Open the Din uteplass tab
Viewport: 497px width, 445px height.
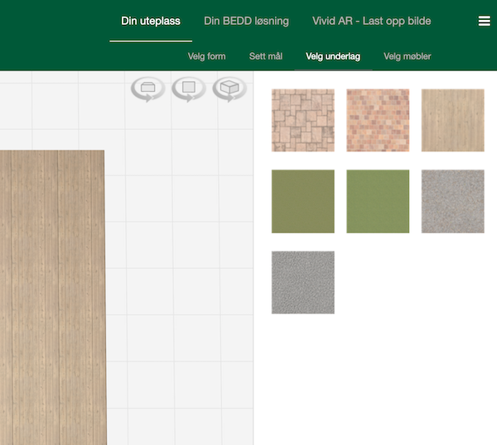(151, 21)
